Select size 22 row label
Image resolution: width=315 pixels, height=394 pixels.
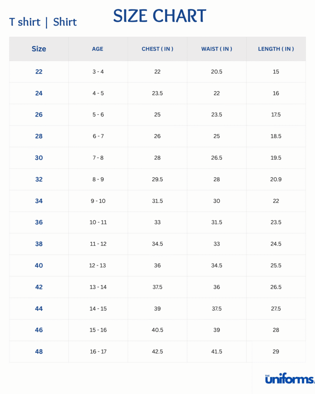pos(39,72)
